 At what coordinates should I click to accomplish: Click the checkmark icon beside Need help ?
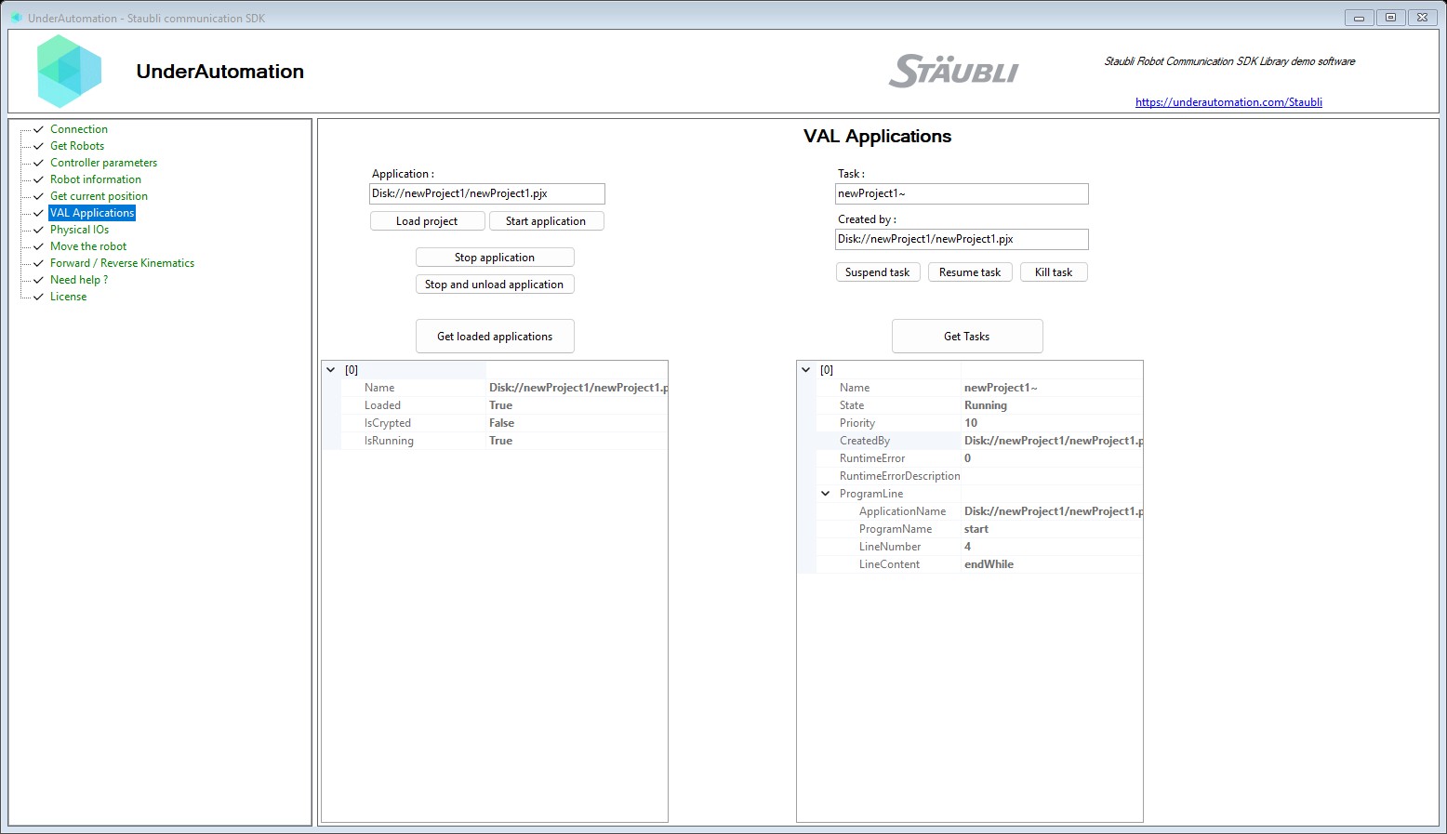click(37, 280)
